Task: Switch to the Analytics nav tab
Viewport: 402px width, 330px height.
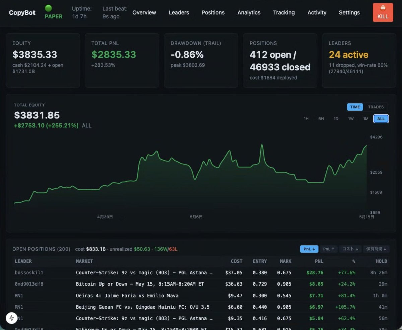Action: [x=249, y=13]
